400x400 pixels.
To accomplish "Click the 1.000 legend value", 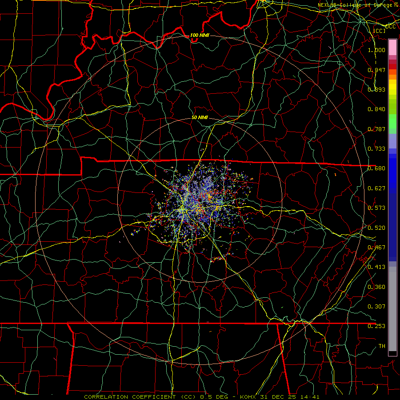I will click(x=376, y=50).
